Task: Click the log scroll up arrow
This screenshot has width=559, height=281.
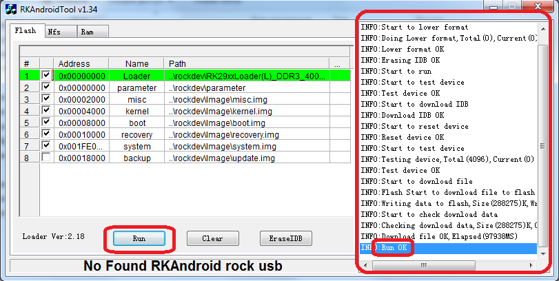Action: click(x=543, y=29)
